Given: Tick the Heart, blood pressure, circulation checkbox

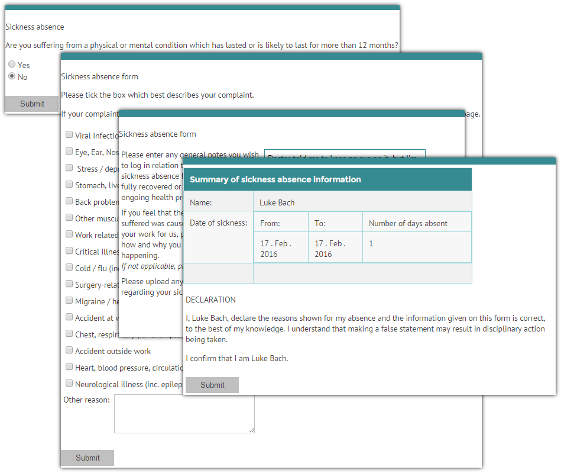Looking at the screenshot, I should tap(69, 366).
